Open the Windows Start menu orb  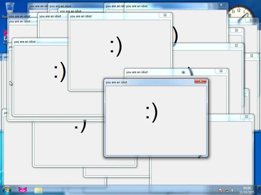tap(7, 190)
